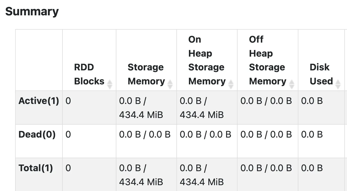Select the Off Heap Storage Memory header label

tap(267, 60)
